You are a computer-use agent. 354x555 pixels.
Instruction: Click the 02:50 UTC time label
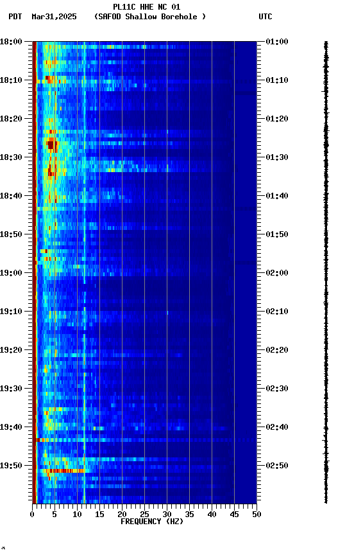pos(277,466)
